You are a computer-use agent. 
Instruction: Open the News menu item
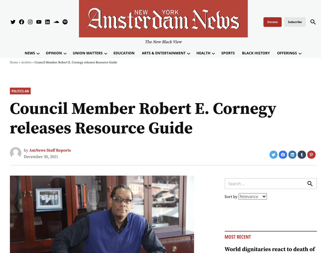(30, 53)
